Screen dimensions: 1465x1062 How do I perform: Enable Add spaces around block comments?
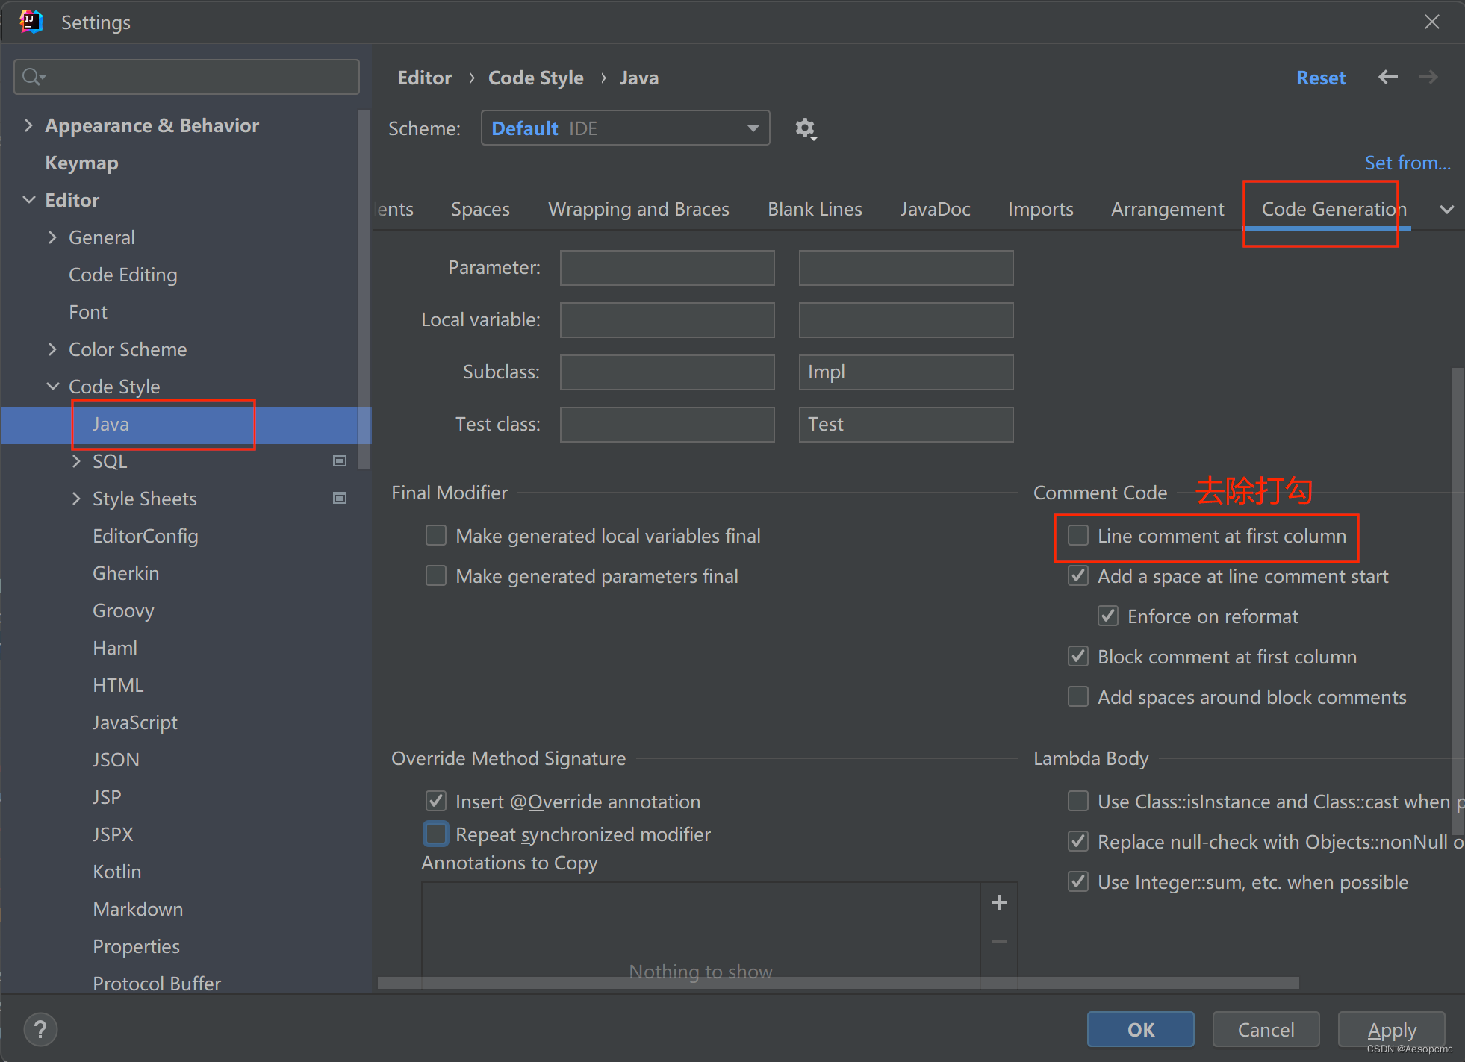point(1076,697)
